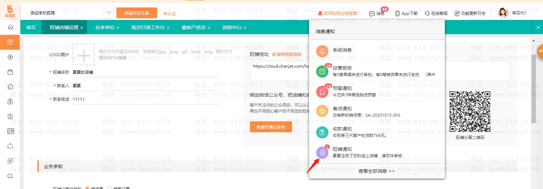Click 复制到剪贴板 link
The width and height of the screenshot is (543, 189).
pyautogui.click(x=287, y=54)
